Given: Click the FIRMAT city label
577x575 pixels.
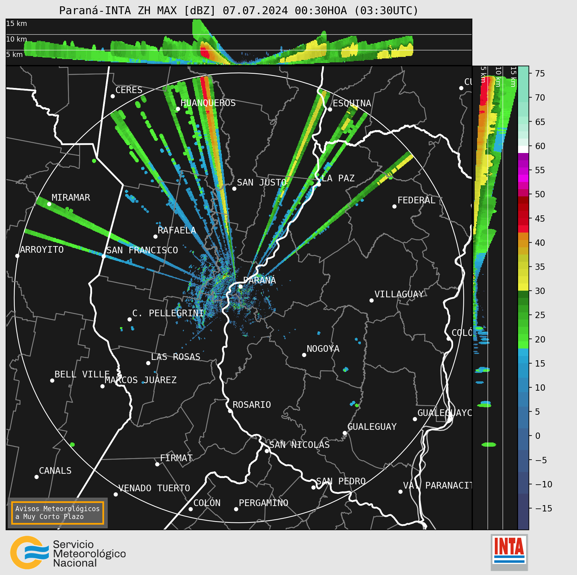Looking at the screenshot, I should (176, 458).
